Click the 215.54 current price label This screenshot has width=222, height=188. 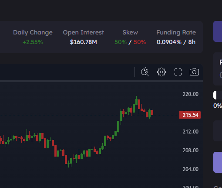pos(190,115)
